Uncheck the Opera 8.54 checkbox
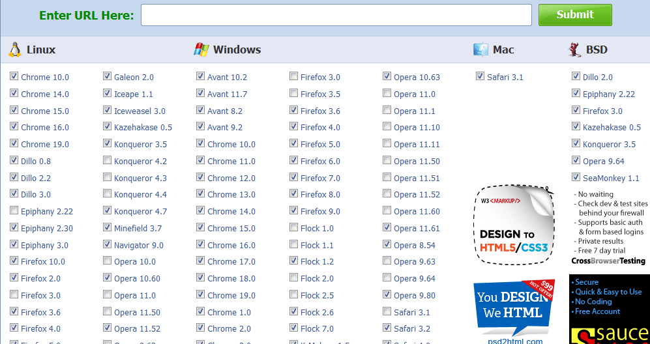Image resolution: width=650 pixels, height=344 pixels. [x=387, y=244]
